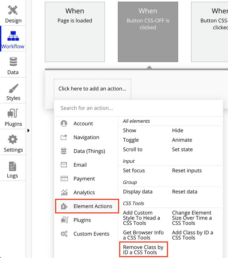Click the Account category icon
This screenshot has height=258, width=228.
[x=64, y=123]
